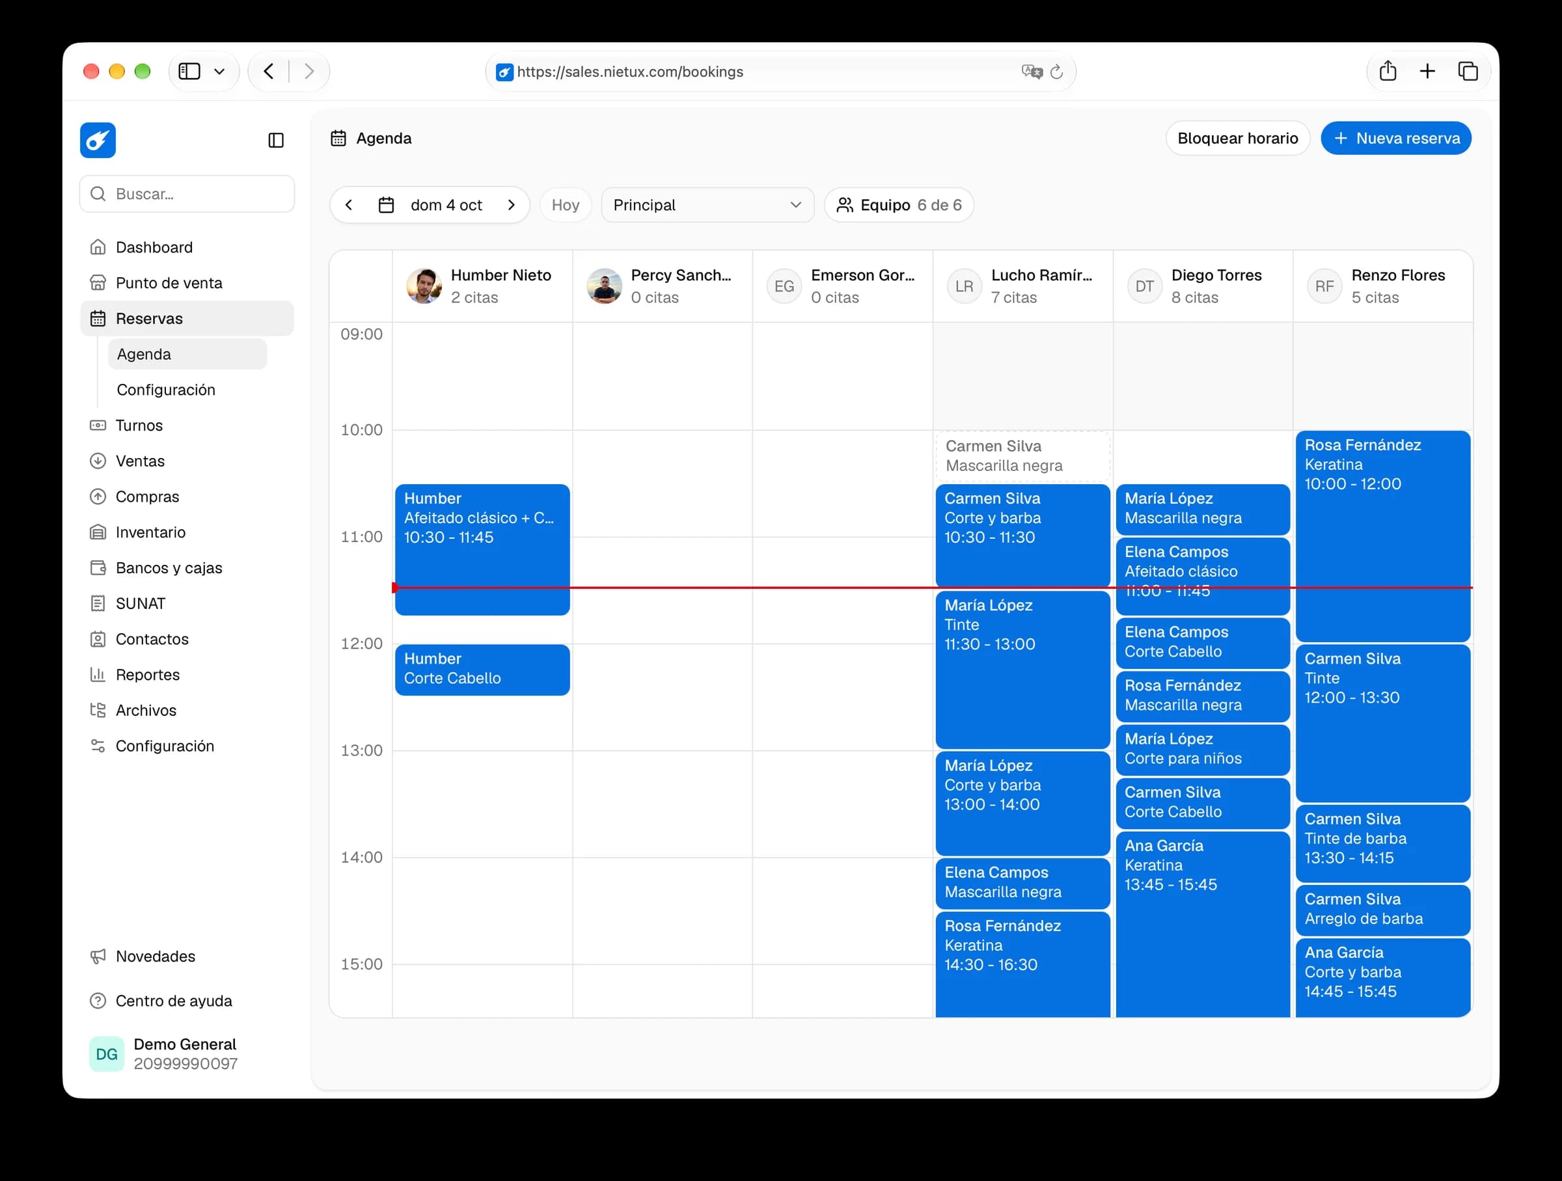Open Novedades announcements
Screen dimensions: 1562x1181
click(187, 957)
